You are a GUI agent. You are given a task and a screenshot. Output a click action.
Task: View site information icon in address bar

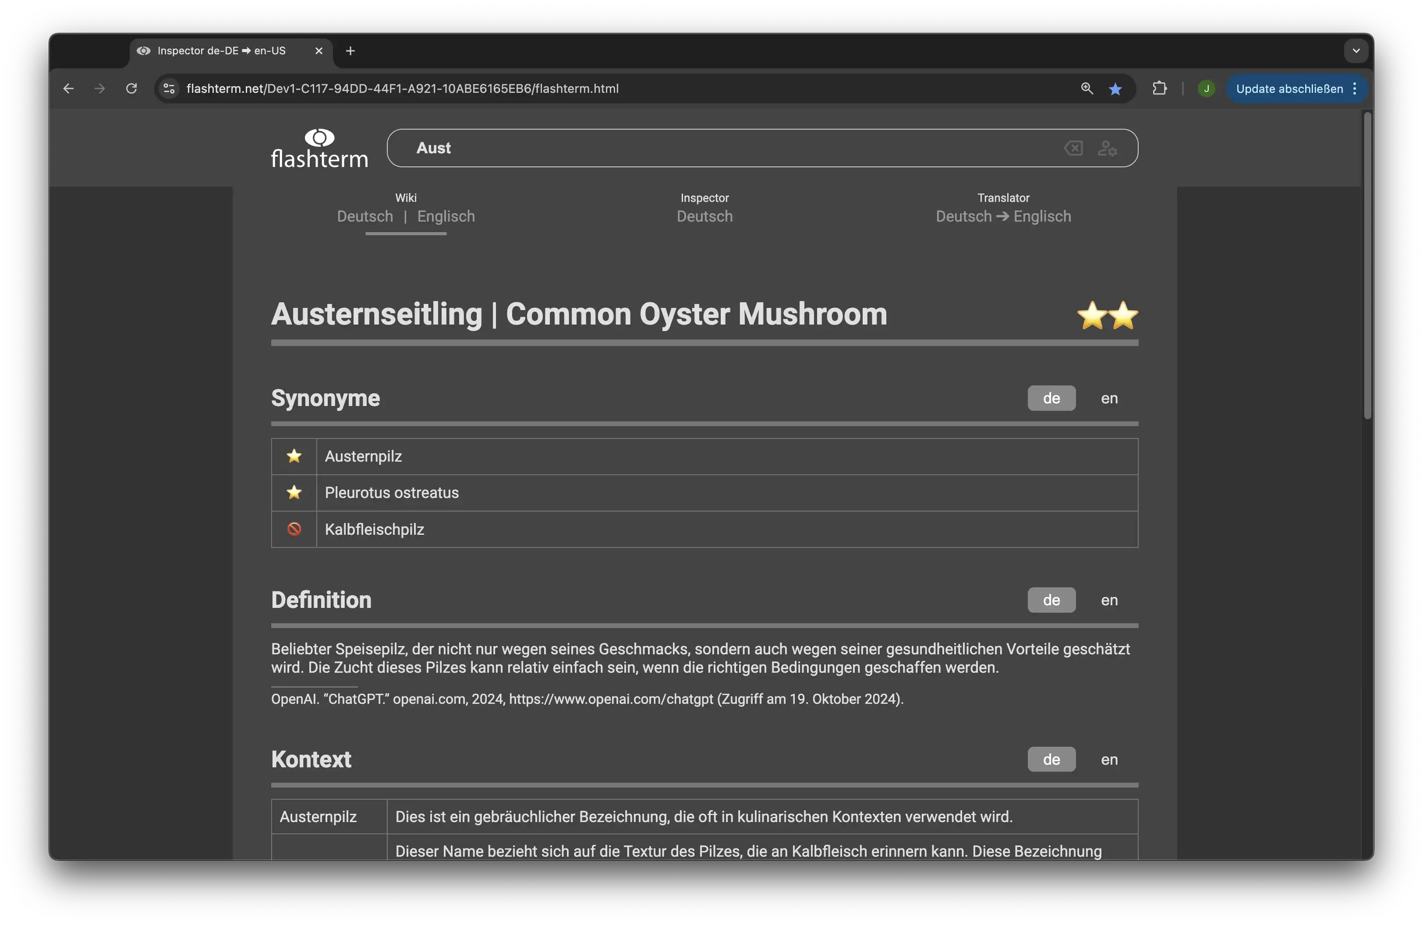click(x=169, y=88)
